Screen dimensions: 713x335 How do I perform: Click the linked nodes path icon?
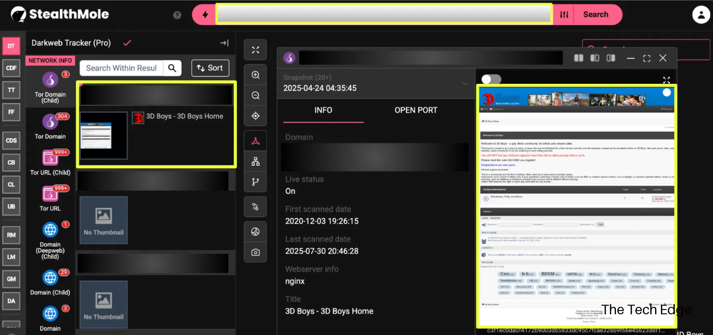(256, 207)
